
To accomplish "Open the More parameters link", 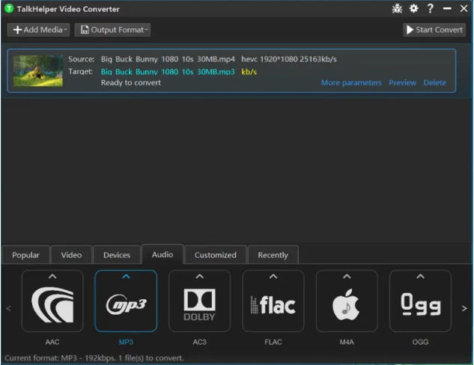I will pos(351,83).
